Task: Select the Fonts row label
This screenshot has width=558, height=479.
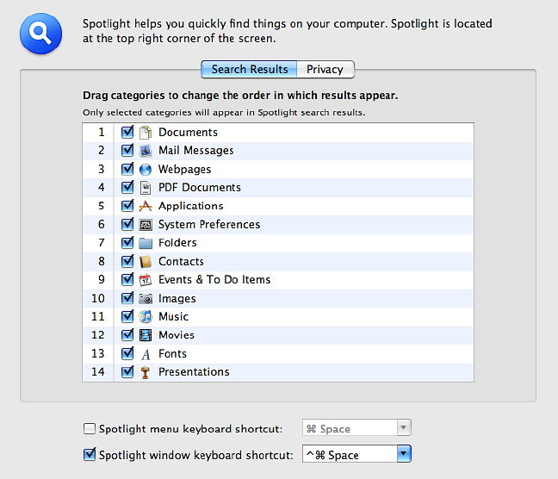Action: point(172,353)
